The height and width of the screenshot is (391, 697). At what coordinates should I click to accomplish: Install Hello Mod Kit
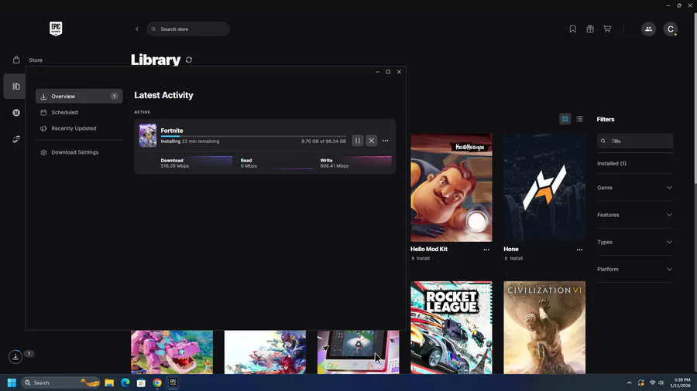[421, 258]
